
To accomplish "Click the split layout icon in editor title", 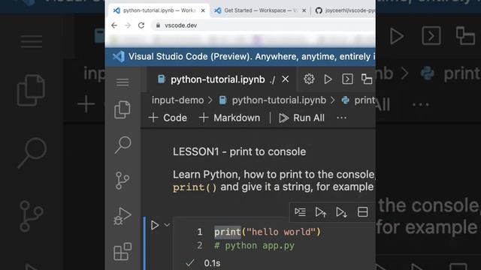I will 367,79.
